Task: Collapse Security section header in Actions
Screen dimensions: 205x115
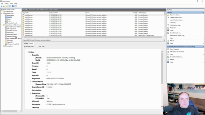Action: [x=203, y=12]
